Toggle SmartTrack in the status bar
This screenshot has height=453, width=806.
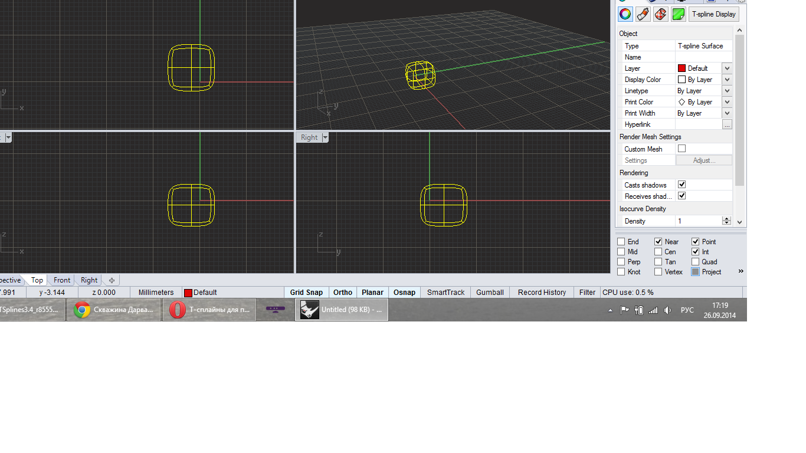[x=446, y=293]
